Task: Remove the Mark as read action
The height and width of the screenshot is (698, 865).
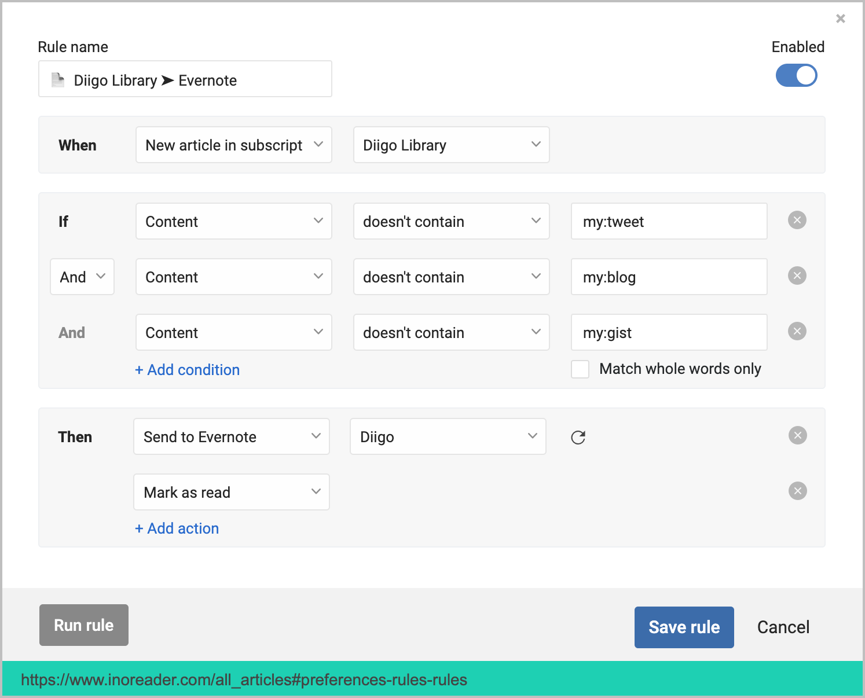Action: 797,491
